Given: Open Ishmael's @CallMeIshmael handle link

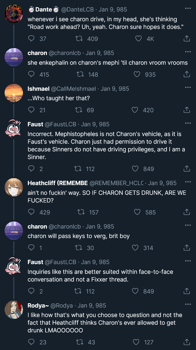Looking at the screenshot, I should coord(73,89).
